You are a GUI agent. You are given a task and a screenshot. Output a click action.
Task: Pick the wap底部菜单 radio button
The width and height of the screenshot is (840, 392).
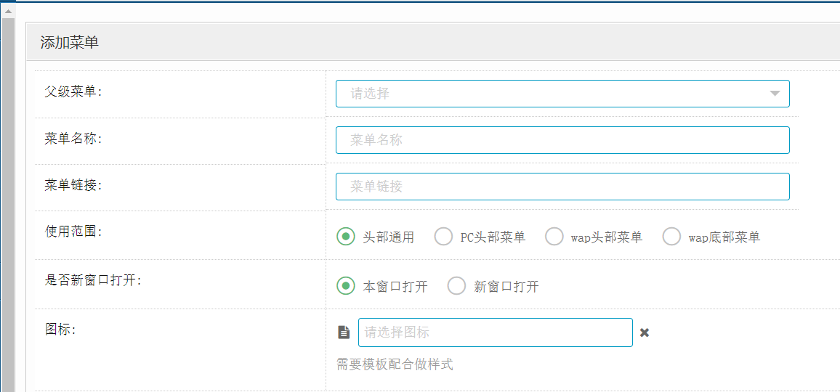[671, 237]
